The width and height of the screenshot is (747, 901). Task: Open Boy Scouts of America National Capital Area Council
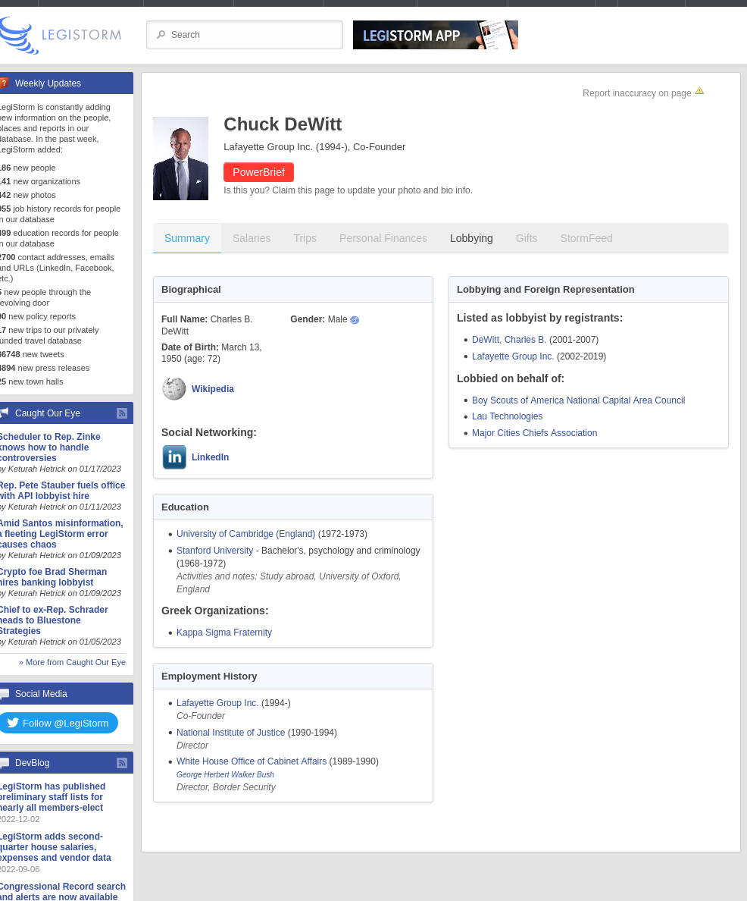coord(578,400)
